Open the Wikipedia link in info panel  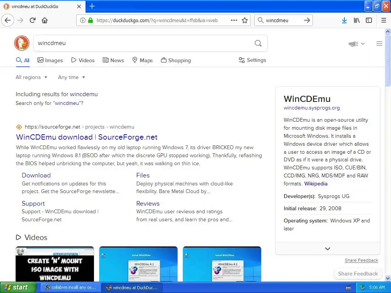point(316,184)
